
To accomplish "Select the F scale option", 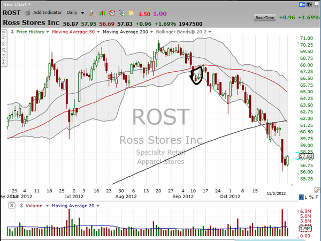I will point(317,197).
